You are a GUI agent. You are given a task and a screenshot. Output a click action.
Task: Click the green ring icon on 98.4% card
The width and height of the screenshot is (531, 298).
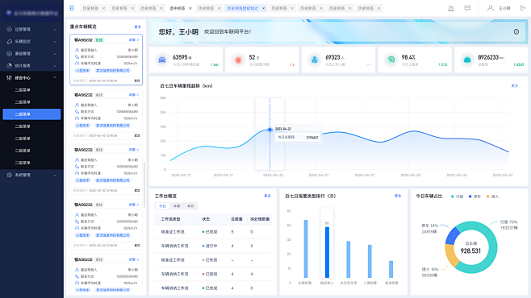391,60
